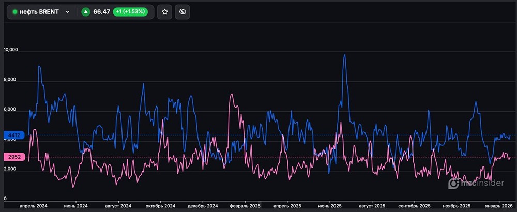Select январь 2026 on the time axis
This screenshot has width=517, height=212.
tap(499, 206)
